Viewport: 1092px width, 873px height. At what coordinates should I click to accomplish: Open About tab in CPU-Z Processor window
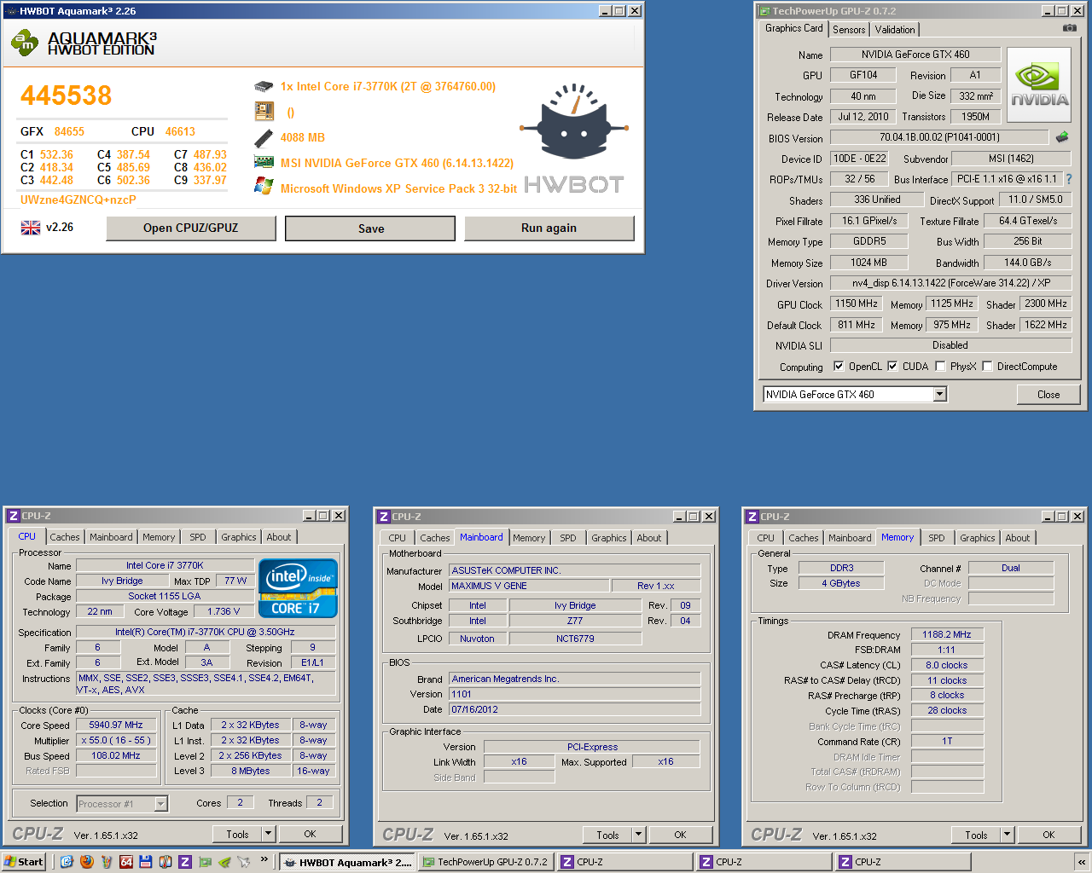[x=279, y=537]
